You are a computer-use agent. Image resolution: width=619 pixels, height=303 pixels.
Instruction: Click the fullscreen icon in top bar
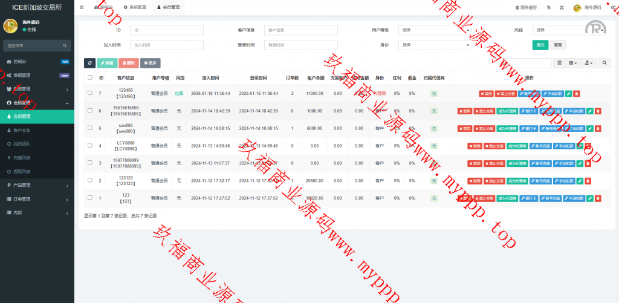pos(561,7)
